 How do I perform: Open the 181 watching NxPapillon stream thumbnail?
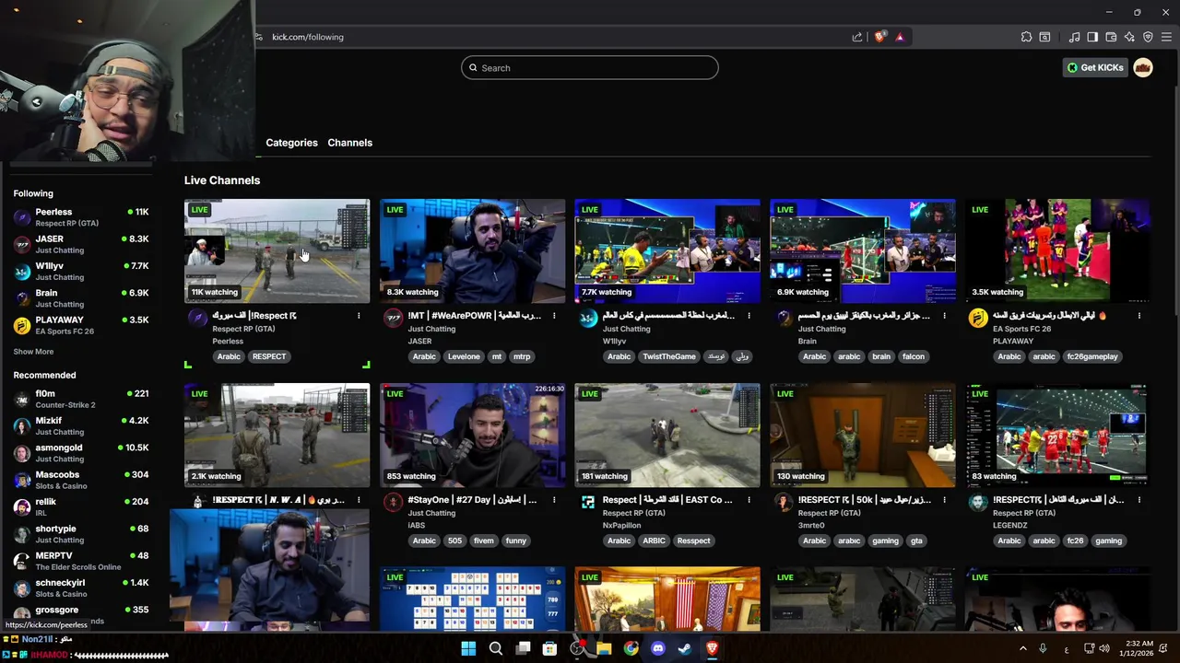[x=667, y=435]
